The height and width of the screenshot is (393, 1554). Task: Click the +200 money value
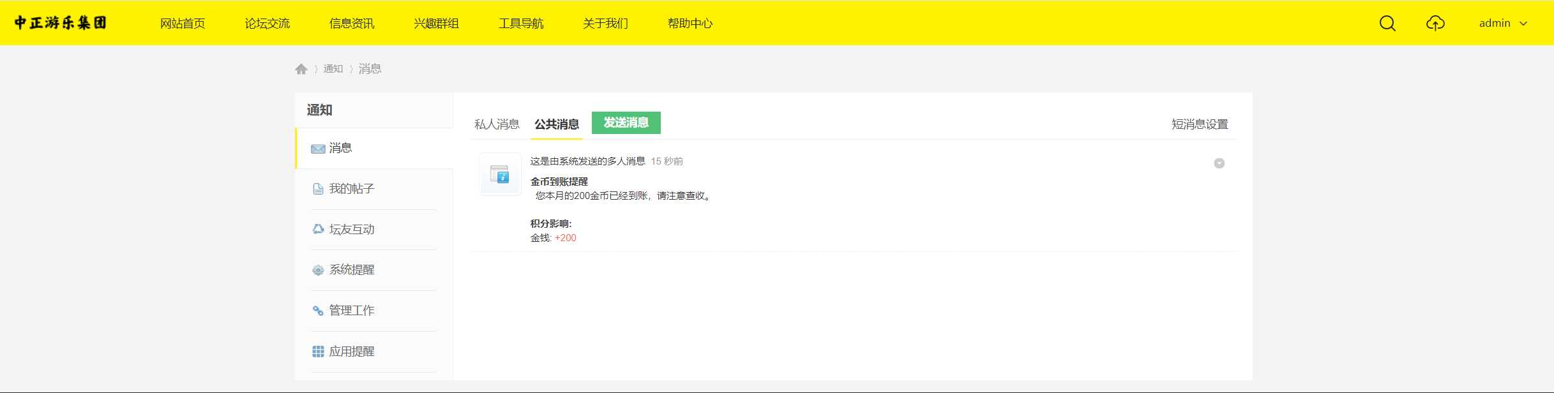566,238
